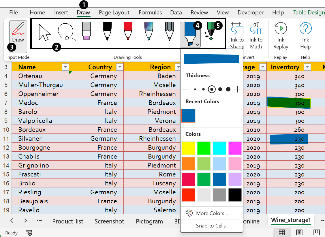
Task: Select the smallest thickness dot
Action: [x=195, y=89]
